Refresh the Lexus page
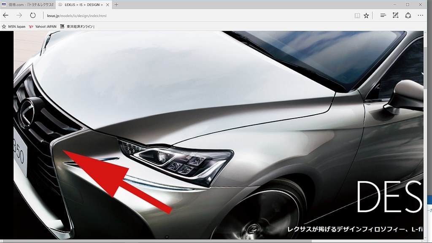The image size is (432, 243). point(33,16)
